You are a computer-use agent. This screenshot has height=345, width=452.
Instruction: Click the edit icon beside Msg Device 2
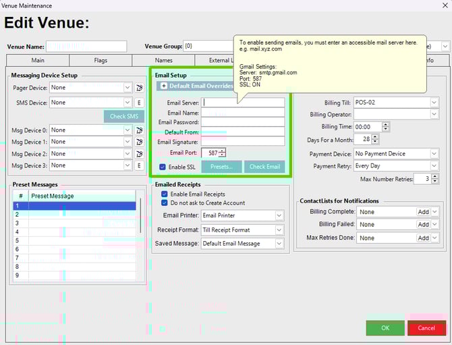[139, 154]
